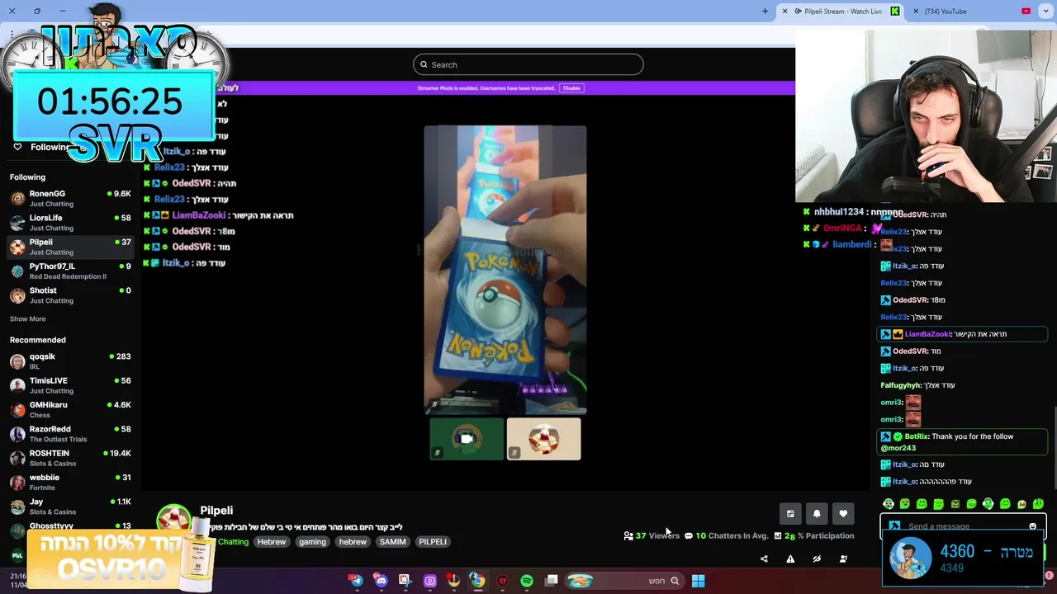Screen dimensions: 1057x594
Task: Toggle the notification bell for Pilpeli
Action: click(817, 514)
